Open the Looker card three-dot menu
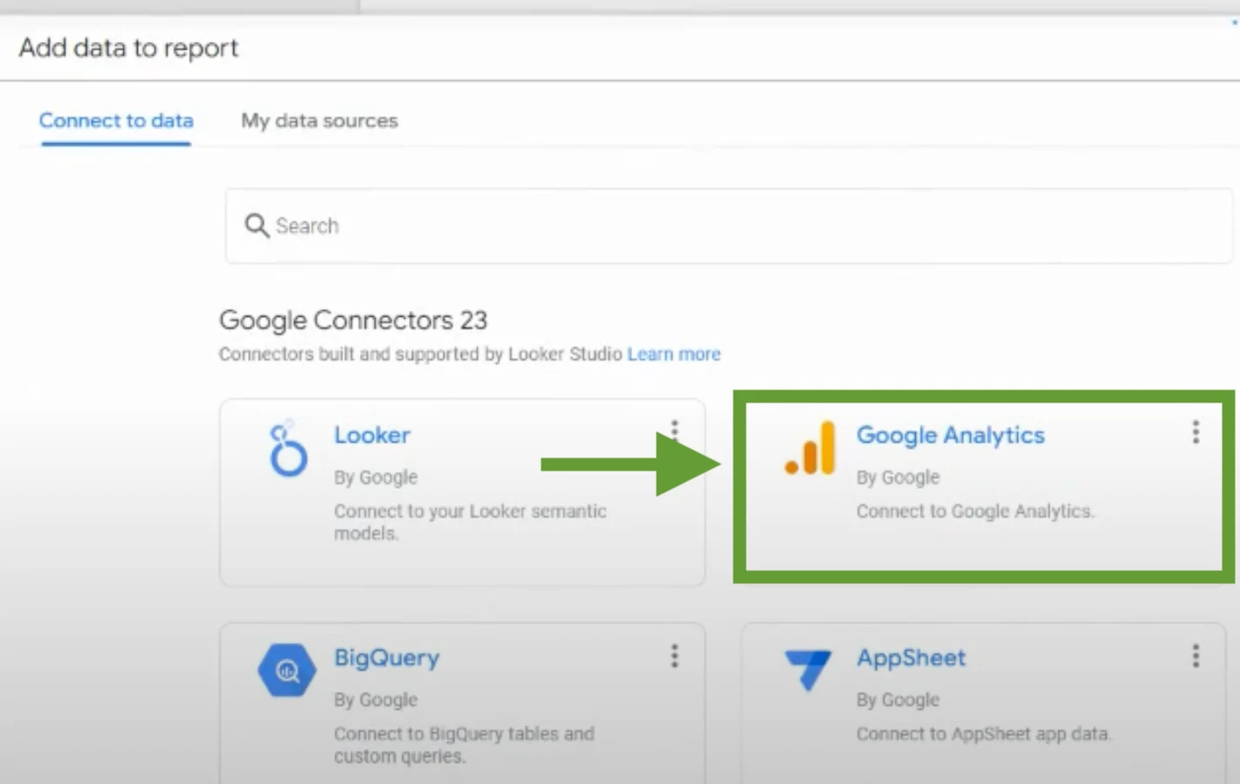Screen dimensions: 1240x784 (x=674, y=432)
